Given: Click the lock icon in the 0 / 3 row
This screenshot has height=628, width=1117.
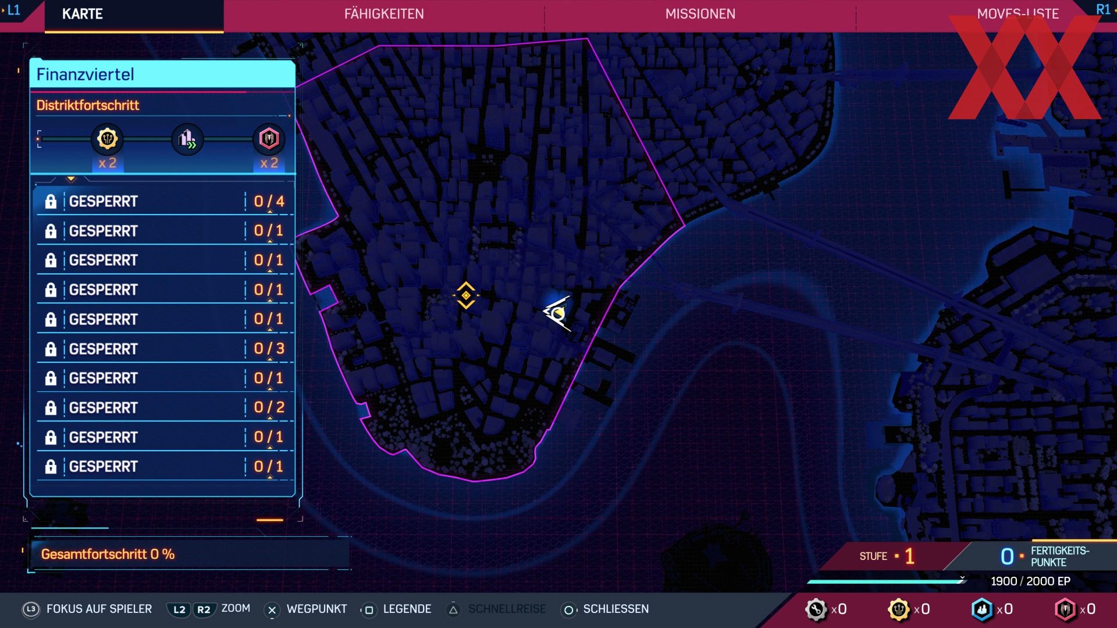Looking at the screenshot, I should pyautogui.click(x=51, y=349).
